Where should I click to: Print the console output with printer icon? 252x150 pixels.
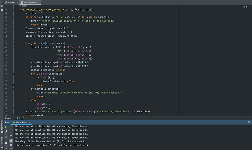pyautogui.click(x=11, y=145)
